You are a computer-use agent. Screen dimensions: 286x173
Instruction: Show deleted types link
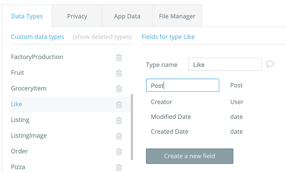pyautogui.click(x=102, y=37)
